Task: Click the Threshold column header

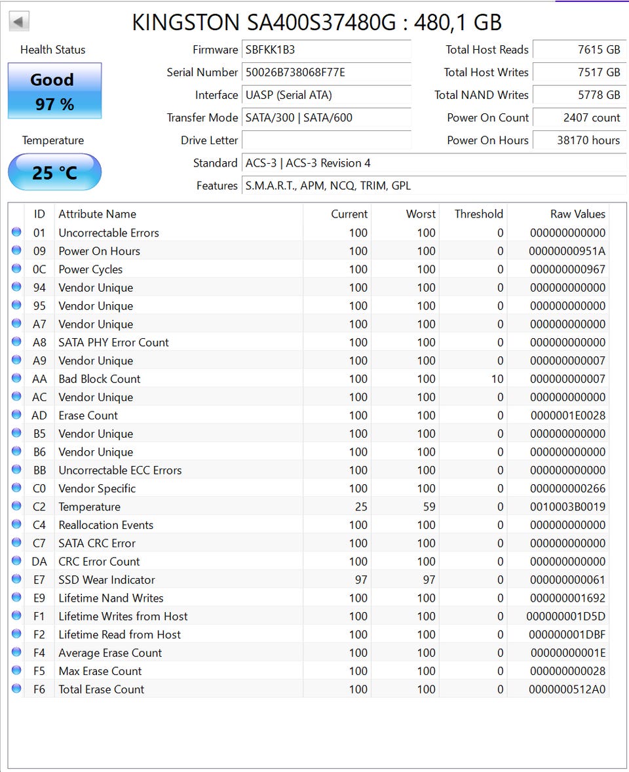Action: 473,214
